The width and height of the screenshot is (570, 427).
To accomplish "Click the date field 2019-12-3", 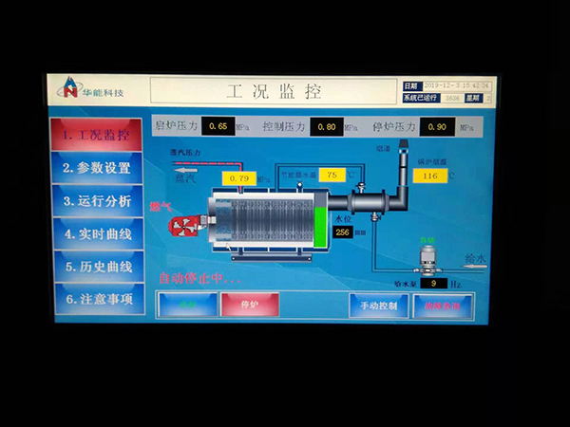I will pyautogui.click(x=457, y=85).
